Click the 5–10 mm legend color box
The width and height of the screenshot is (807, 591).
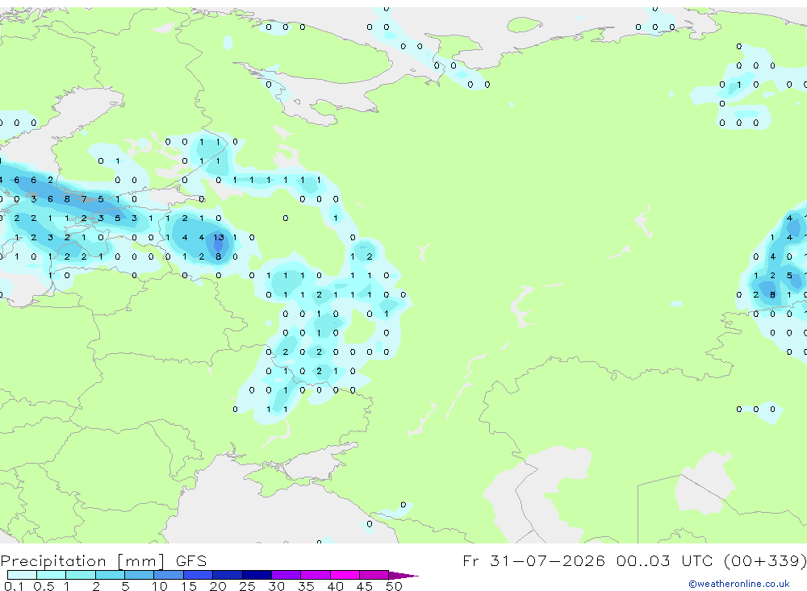[x=140, y=575]
